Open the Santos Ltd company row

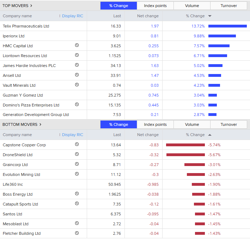point(12,214)
